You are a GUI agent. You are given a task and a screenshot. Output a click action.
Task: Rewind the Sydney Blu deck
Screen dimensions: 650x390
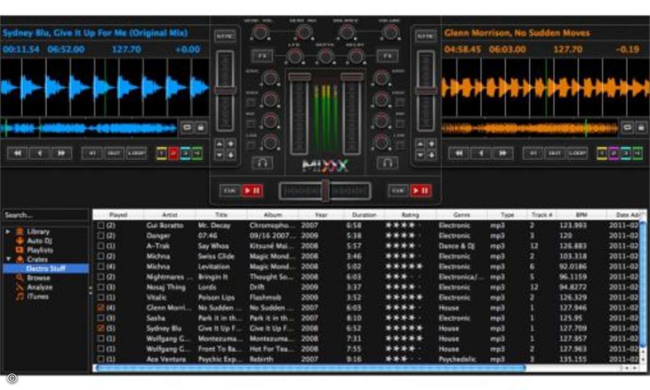(x=17, y=153)
